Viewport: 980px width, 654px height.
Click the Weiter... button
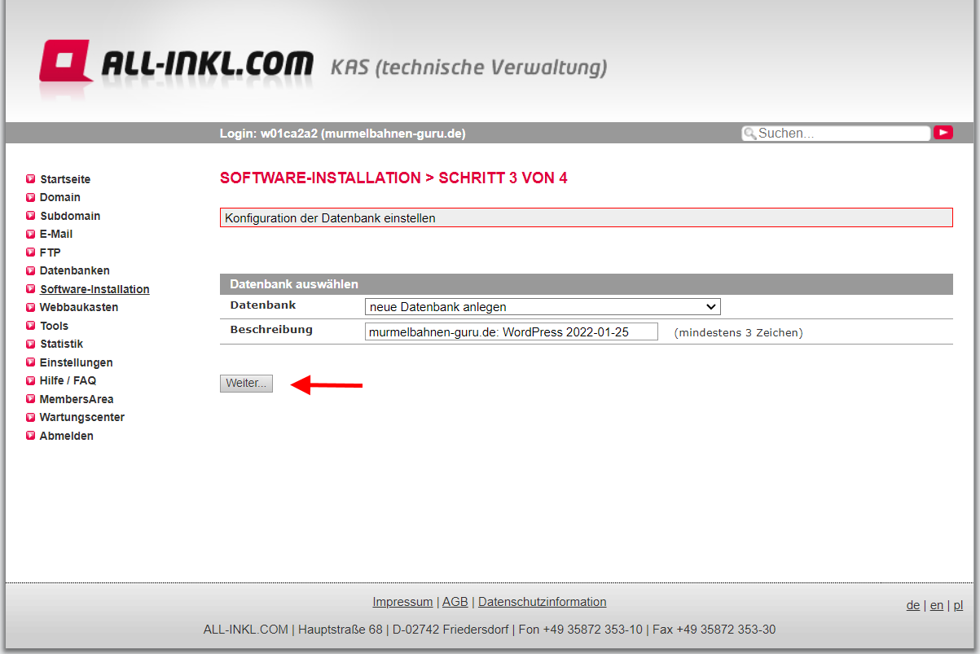point(246,384)
